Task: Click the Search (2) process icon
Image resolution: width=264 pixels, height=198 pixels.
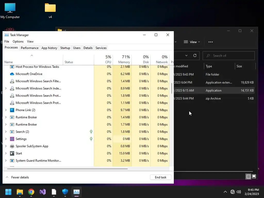Action: coord(12,132)
